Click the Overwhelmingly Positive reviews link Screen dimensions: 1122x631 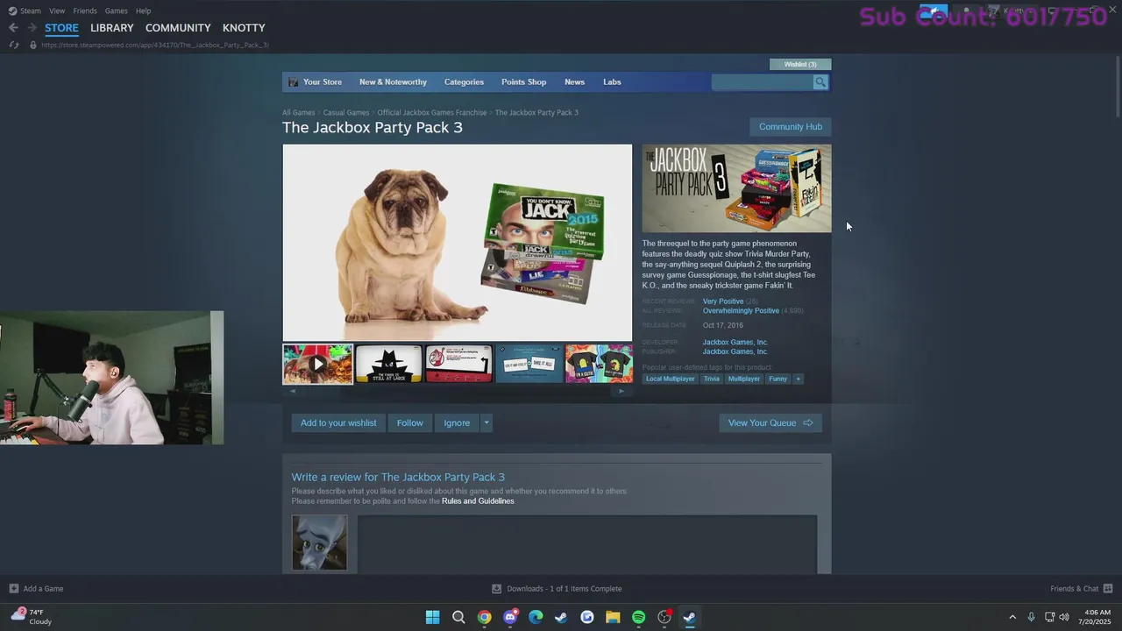click(x=741, y=311)
